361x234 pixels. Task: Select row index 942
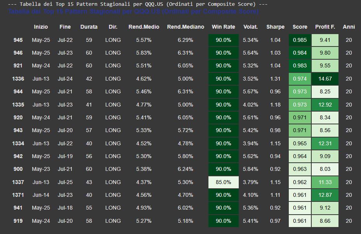[x=18, y=156]
